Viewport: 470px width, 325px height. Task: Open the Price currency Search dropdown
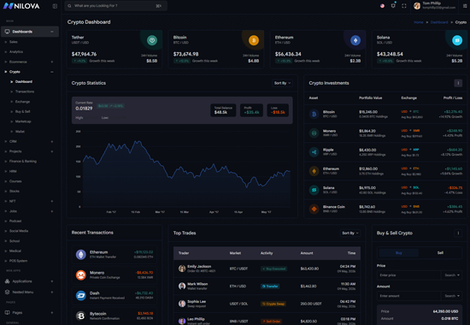click(452, 275)
